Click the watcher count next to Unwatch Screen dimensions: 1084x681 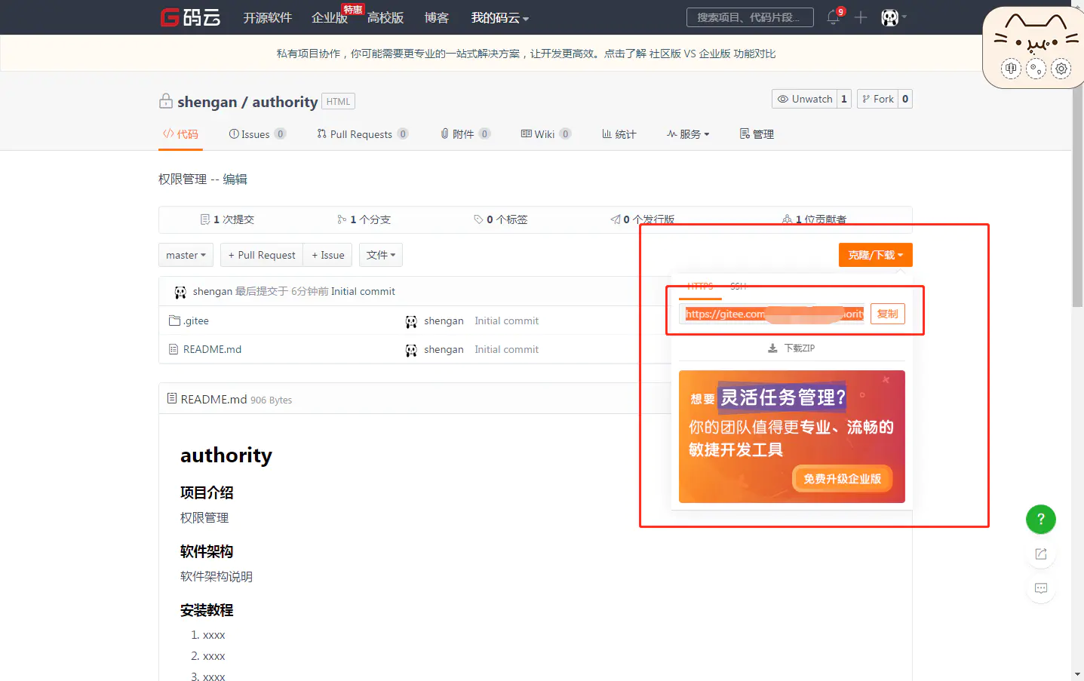point(844,99)
